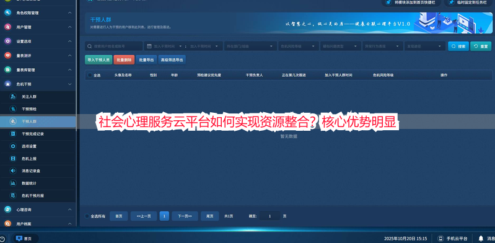
Task: Click page number 1 button
Action: (x=164, y=216)
